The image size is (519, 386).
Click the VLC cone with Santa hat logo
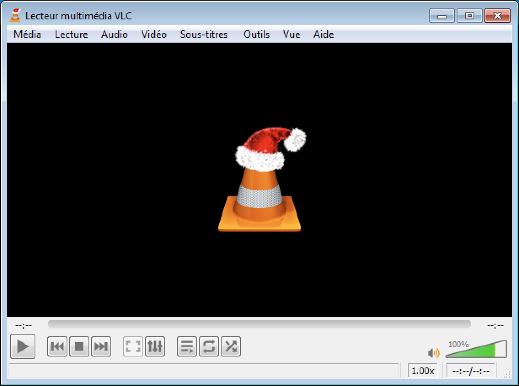tap(262, 180)
